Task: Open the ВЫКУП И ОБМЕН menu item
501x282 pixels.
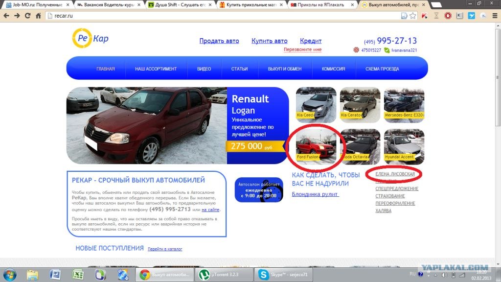Action: coord(285,69)
